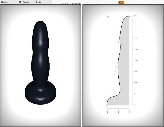164x127 pixels.
Task: Select left yellow handle near 140mm height
Action: [118, 42]
